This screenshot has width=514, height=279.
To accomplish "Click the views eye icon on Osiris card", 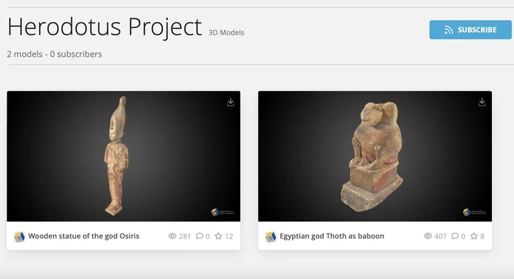I will (x=172, y=236).
